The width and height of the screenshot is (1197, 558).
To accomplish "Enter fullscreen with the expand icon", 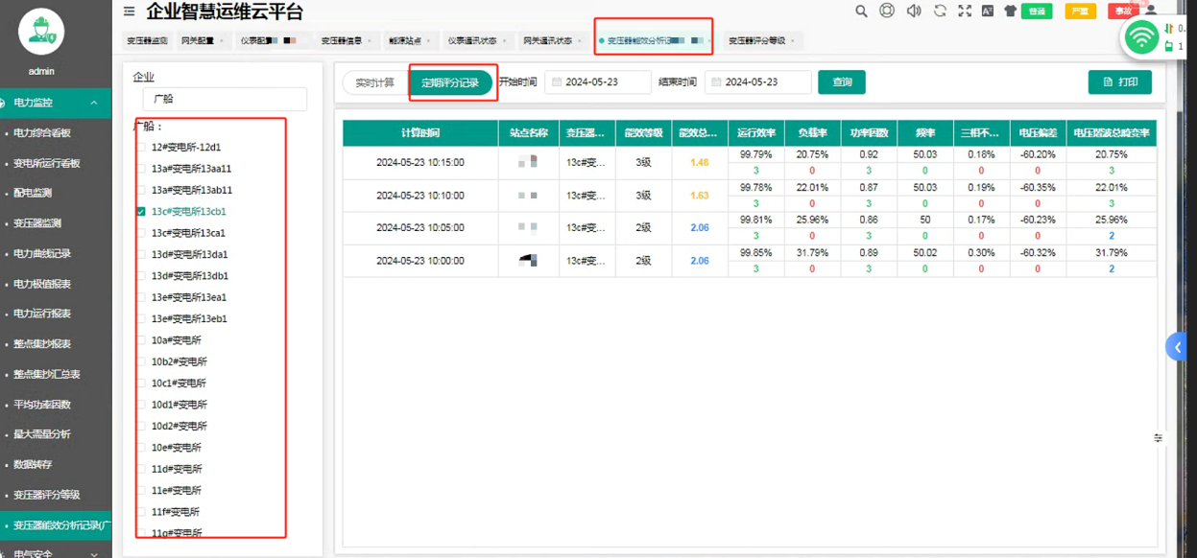I will pos(964,12).
